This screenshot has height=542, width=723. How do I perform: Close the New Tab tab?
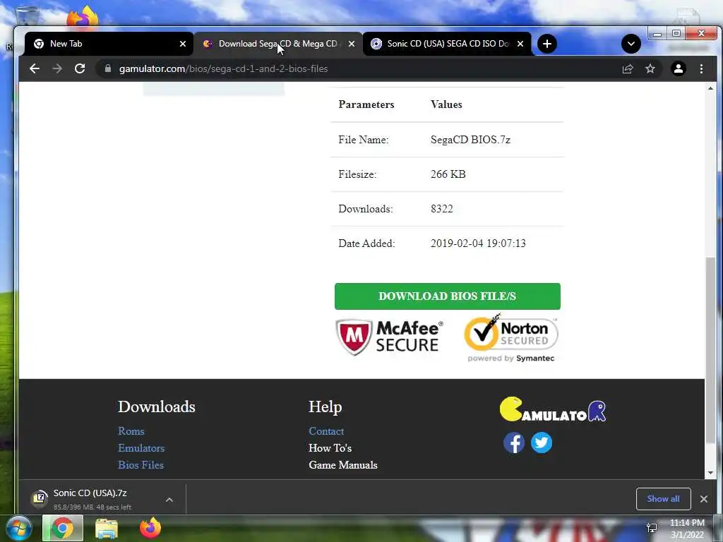(183, 44)
